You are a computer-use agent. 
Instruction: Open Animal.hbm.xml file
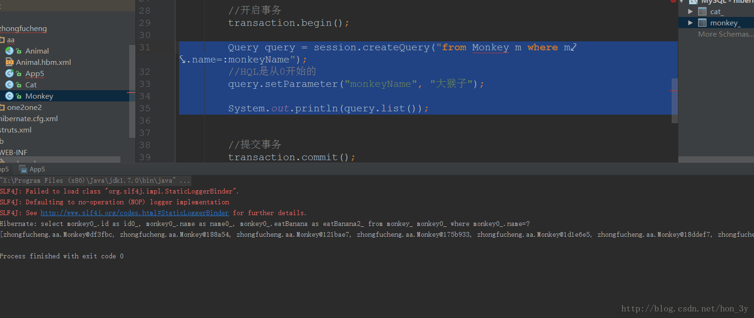pos(43,62)
